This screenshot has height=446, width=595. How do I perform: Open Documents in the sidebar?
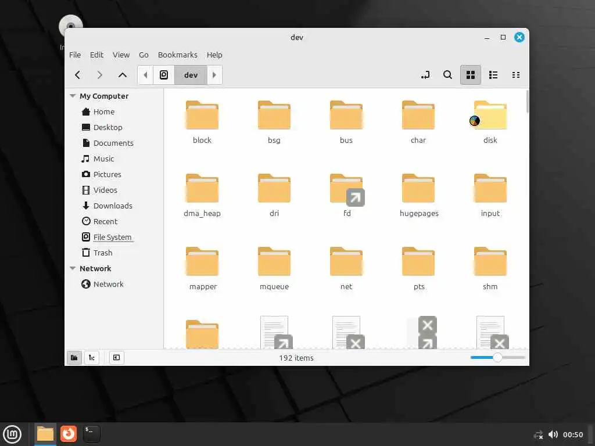114,143
